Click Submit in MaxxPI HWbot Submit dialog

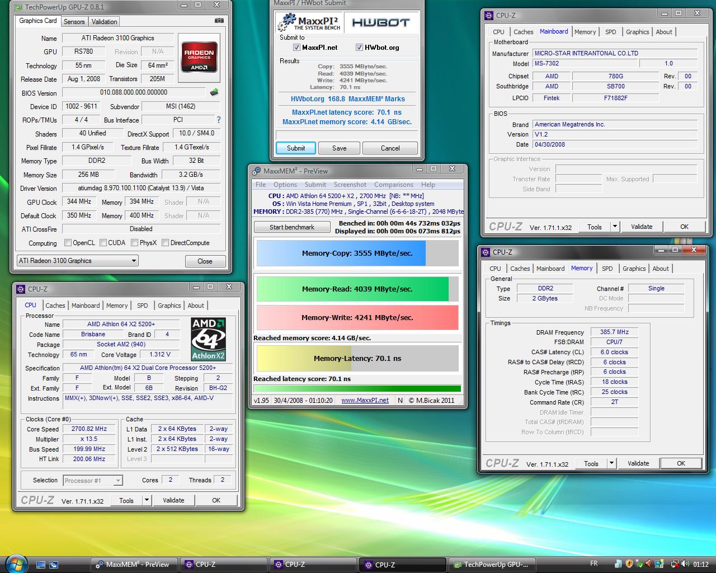[x=296, y=148]
